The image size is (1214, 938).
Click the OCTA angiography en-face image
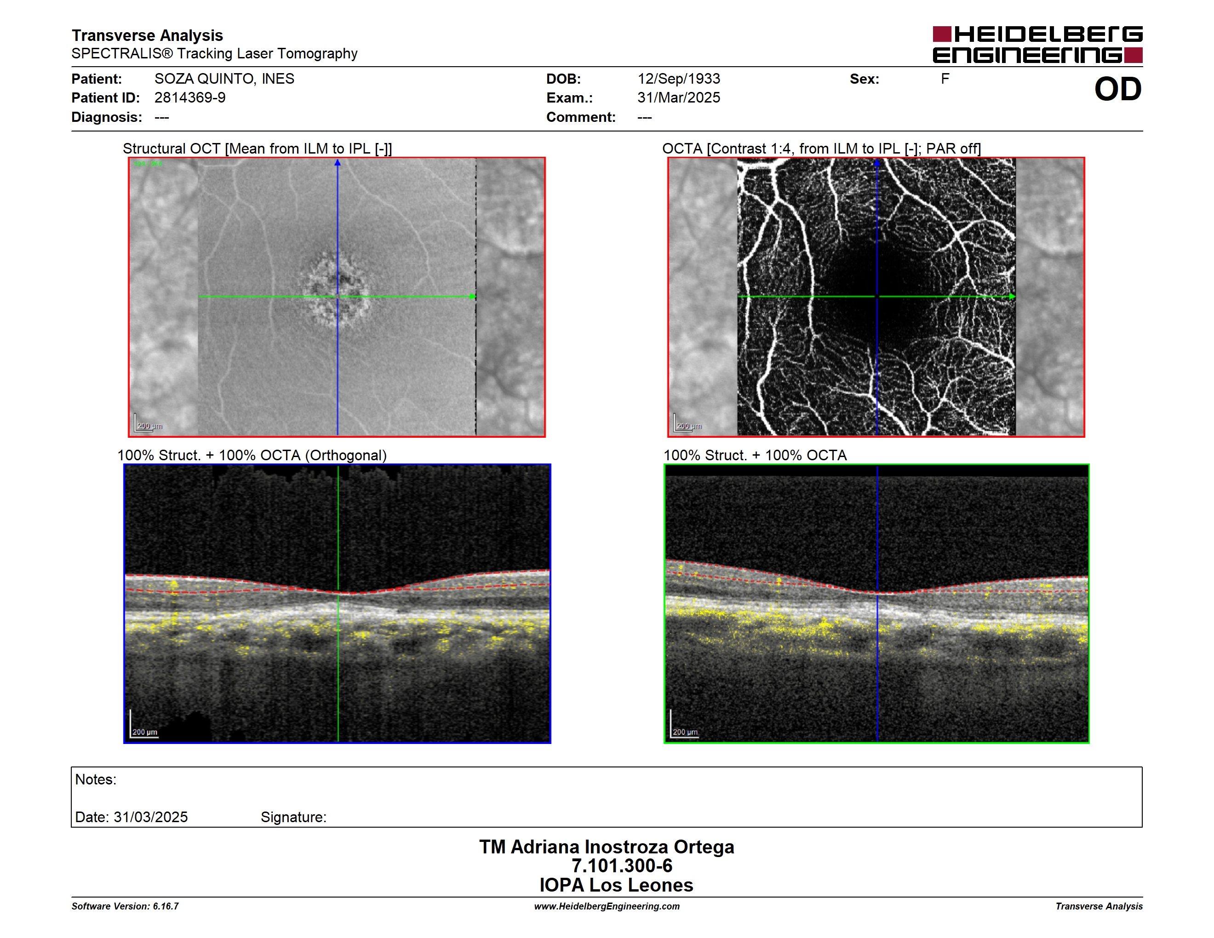[876, 297]
